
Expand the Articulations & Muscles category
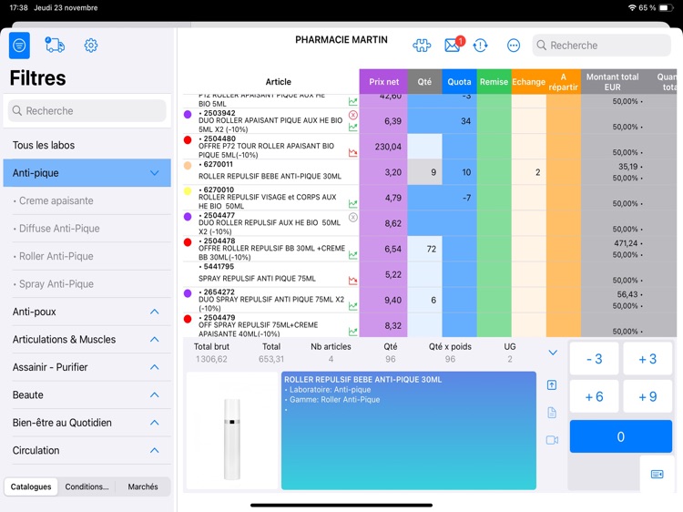point(154,340)
